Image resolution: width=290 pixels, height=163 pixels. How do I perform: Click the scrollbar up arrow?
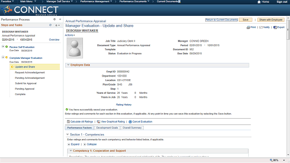(x=288, y=18)
